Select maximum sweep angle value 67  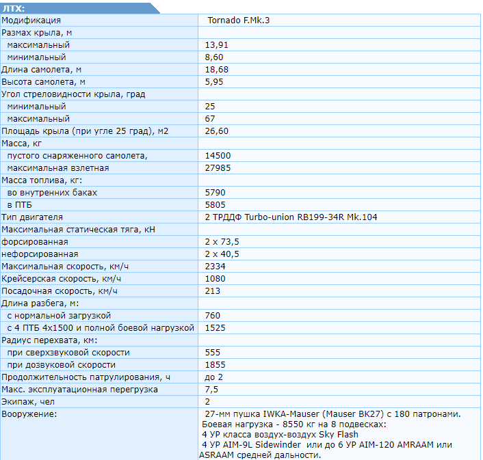pyautogui.click(x=210, y=119)
